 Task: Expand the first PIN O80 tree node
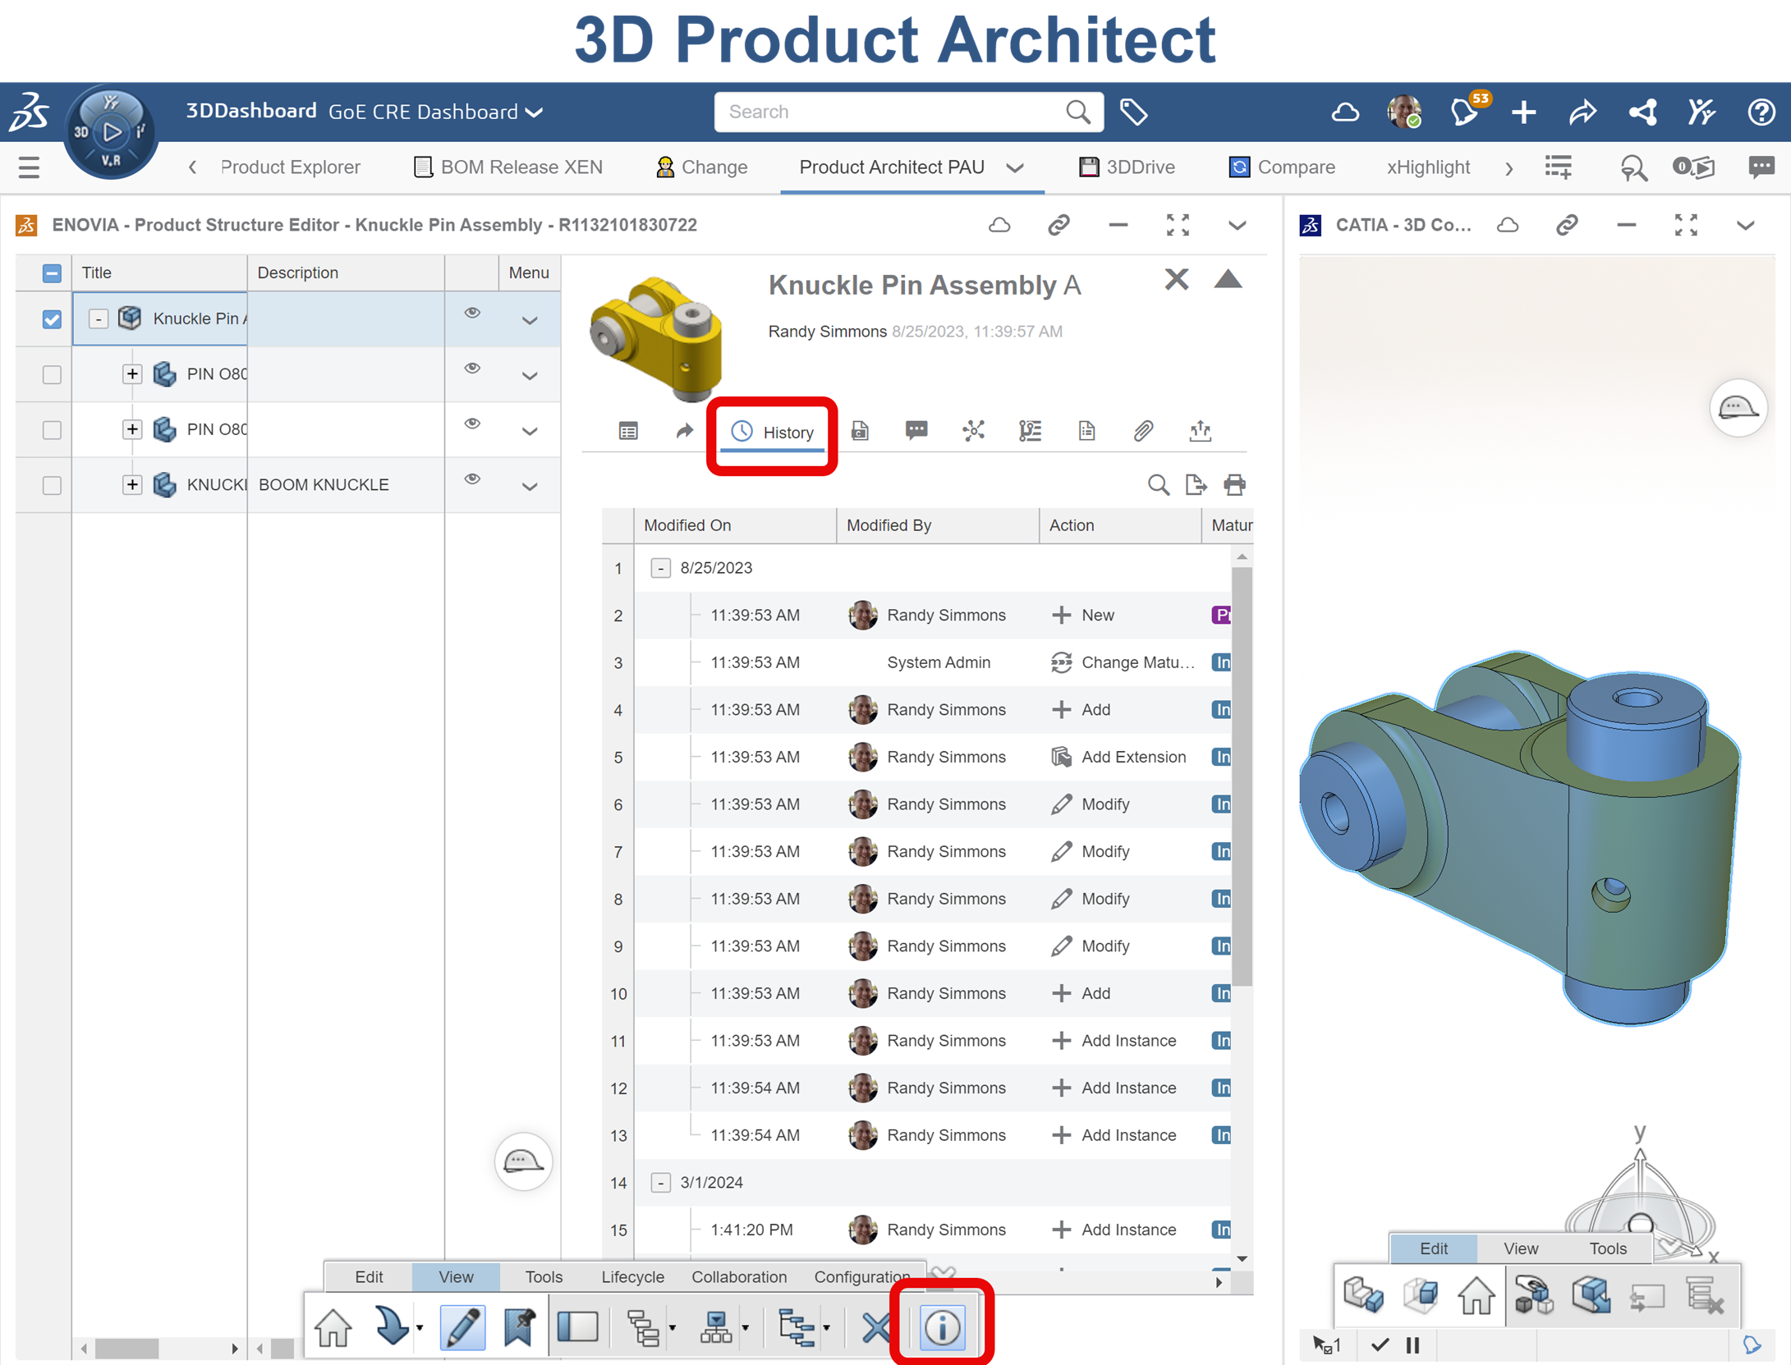point(132,374)
